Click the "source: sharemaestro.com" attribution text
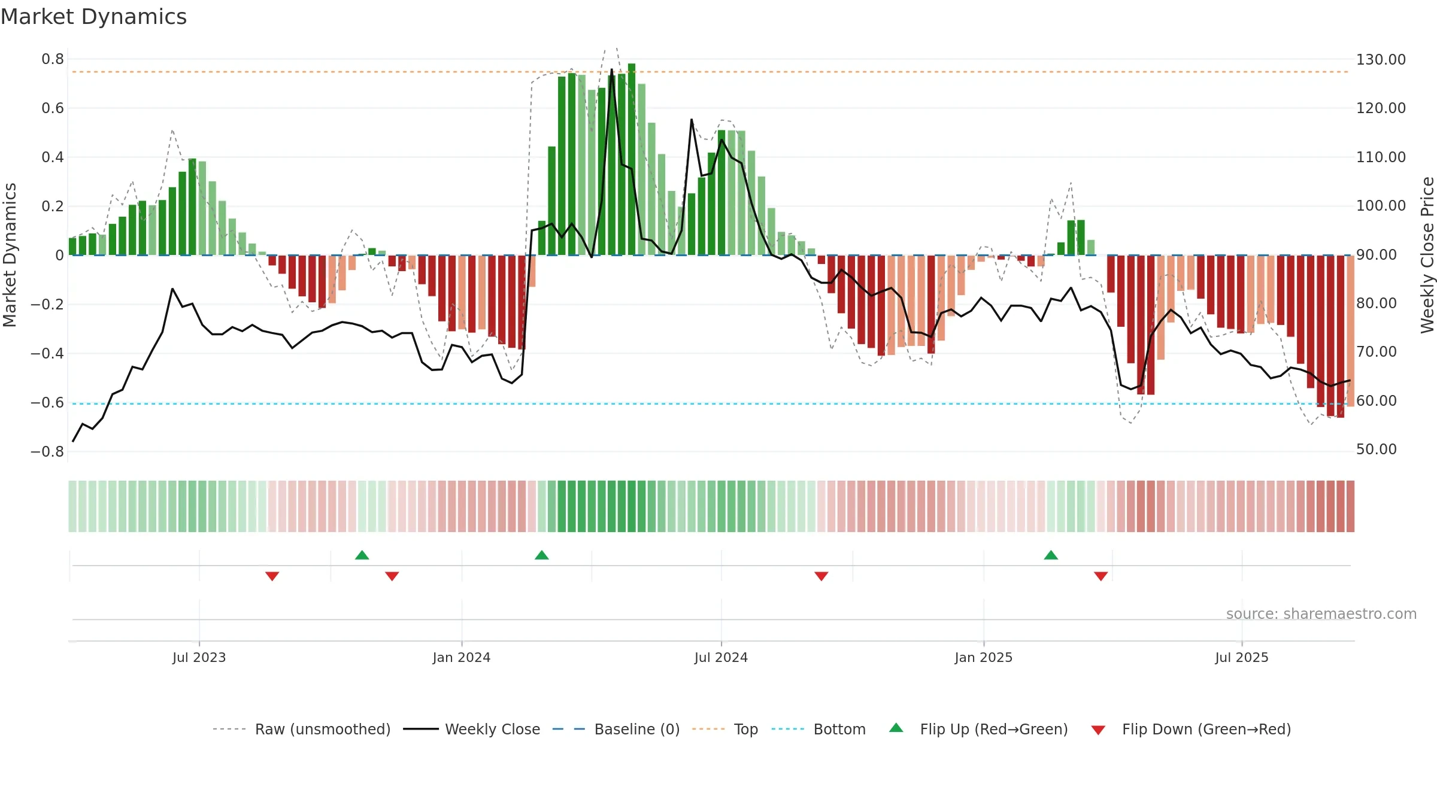 [x=1321, y=613]
